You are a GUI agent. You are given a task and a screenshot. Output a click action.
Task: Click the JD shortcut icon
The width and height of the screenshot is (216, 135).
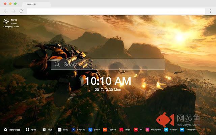pyautogui.click(x=136, y=130)
